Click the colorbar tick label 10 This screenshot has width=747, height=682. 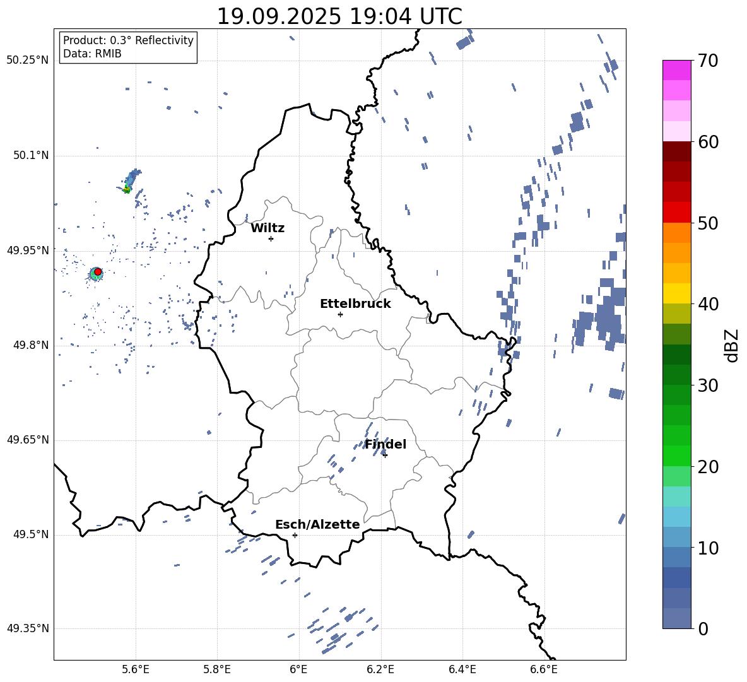click(709, 548)
